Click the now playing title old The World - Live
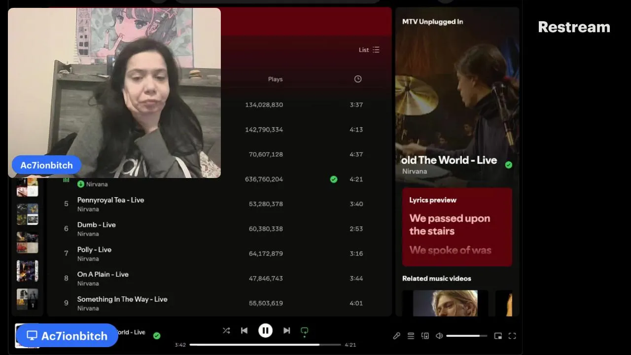The width and height of the screenshot is (631, 355). click(x=450, y=160)
